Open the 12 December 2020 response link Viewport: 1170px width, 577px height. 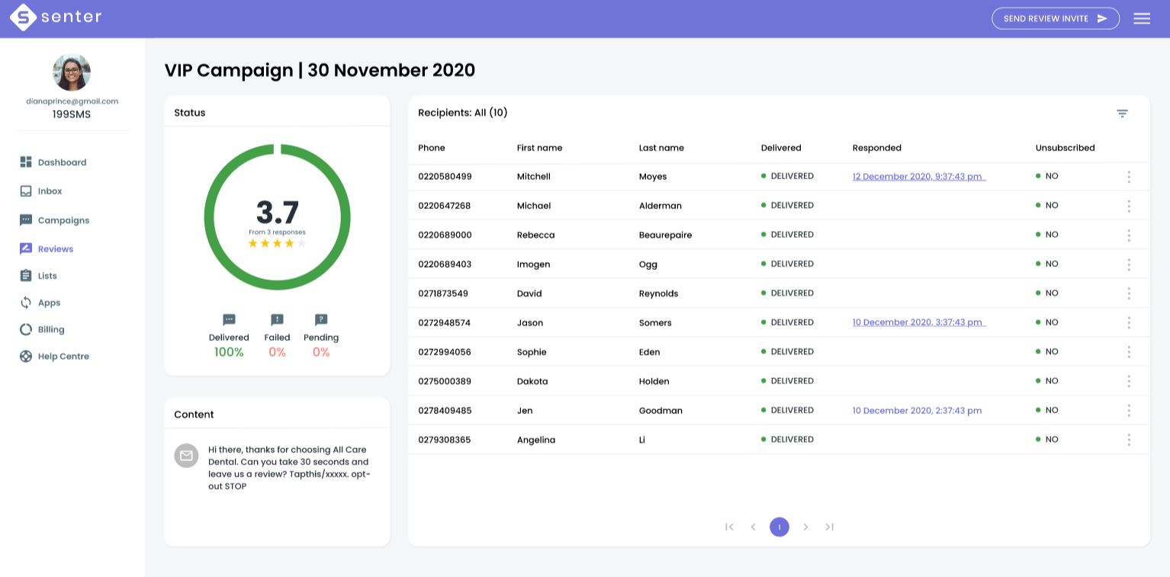(918, 177)
